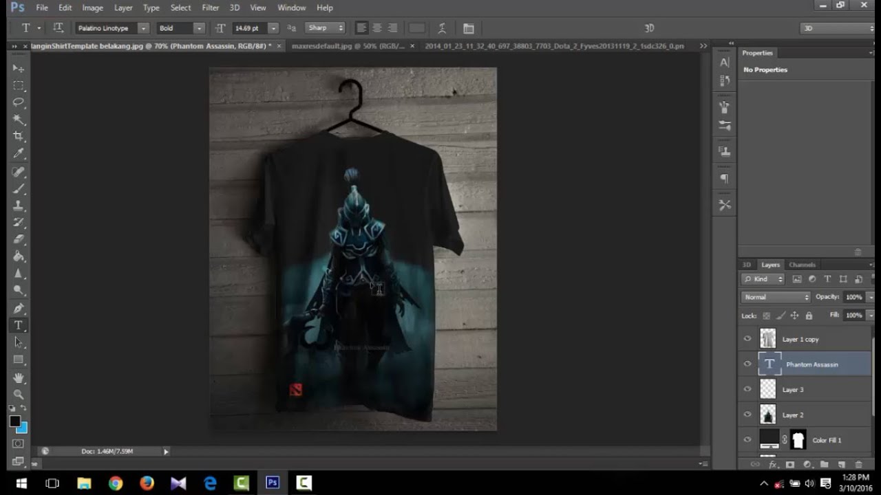This screenshot has width=881, height=495.
Task: Open the Layer menu
Action: click(x=123, y=8)
